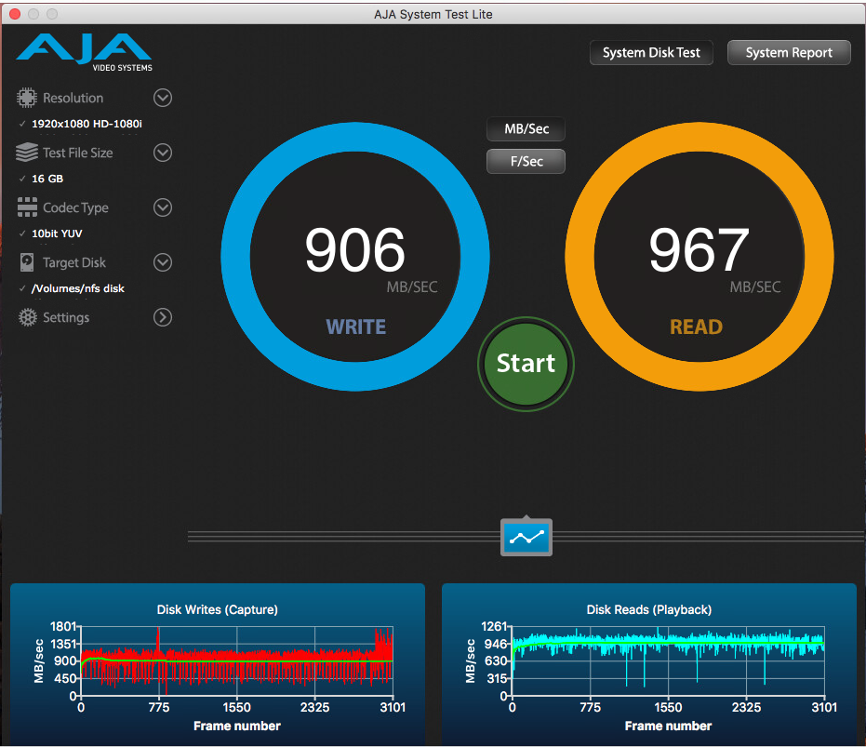Expand the Resolution dropdown arrow
The height and width of the screenshot is (747, 866).
[163, 98]
